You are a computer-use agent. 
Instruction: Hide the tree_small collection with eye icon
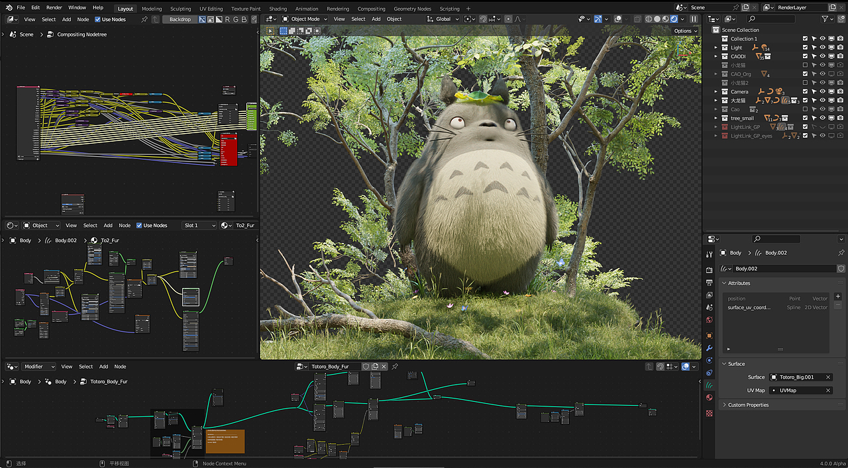coord(823,118)
